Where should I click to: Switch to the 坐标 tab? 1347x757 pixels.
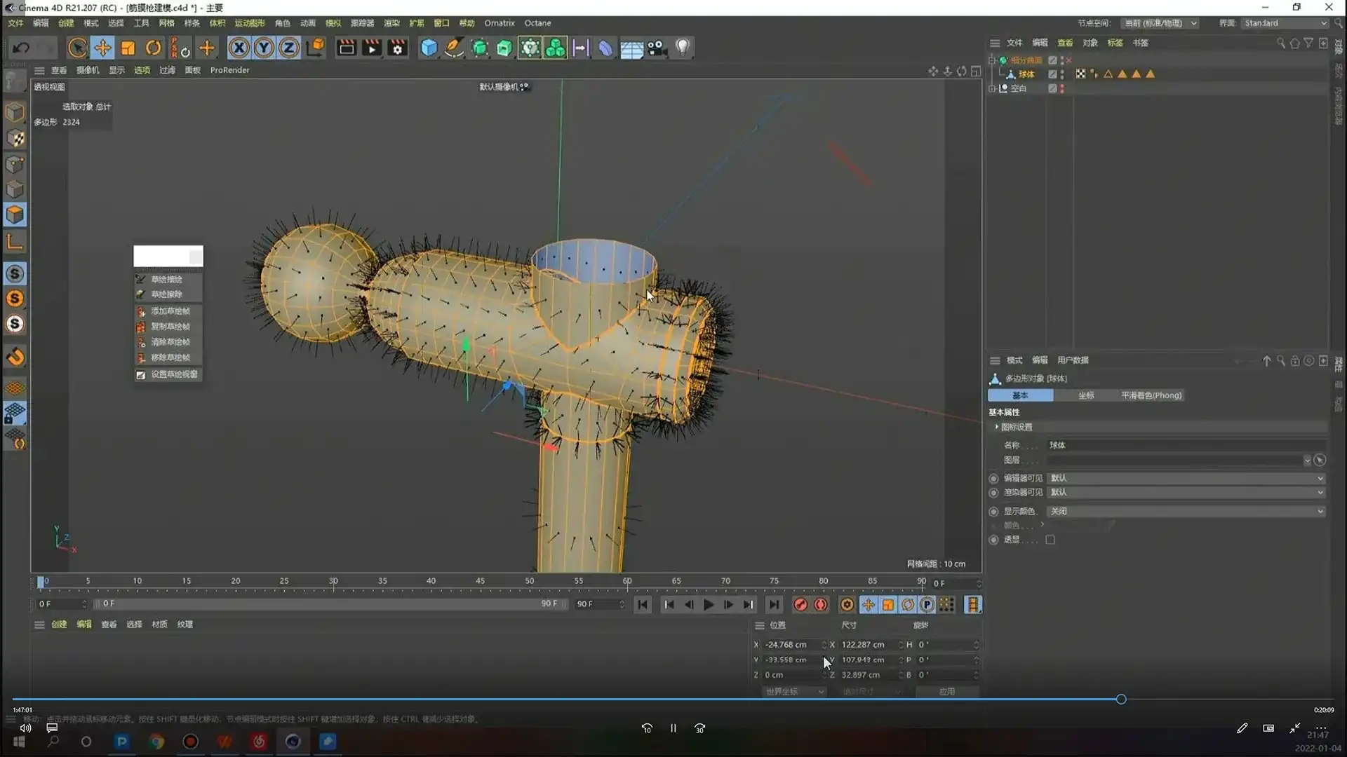coord(1086,395)
